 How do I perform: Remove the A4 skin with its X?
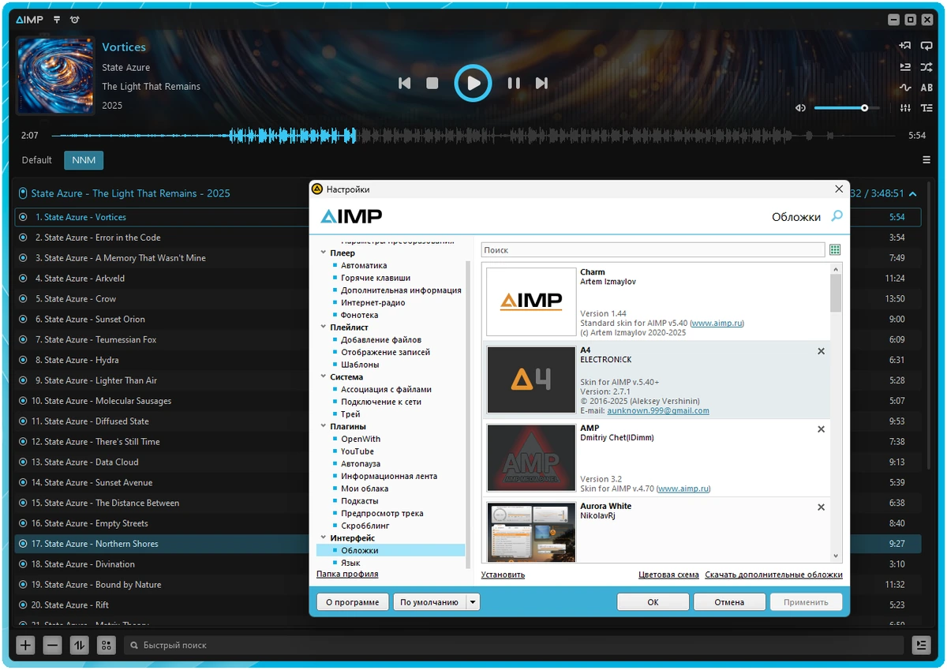pyautogui.click(x=821, y=351)
